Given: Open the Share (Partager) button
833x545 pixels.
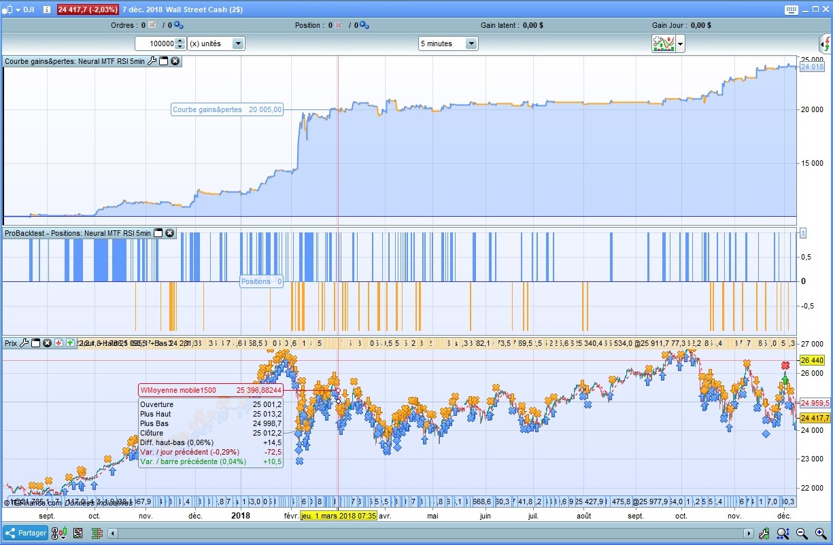Looking at the screenshot, I should coord(26,533).
